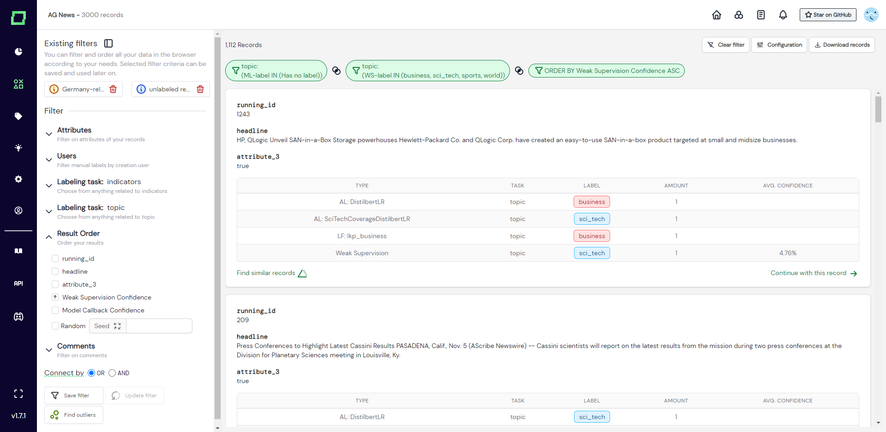Open the Kern logo home icon

18,18
